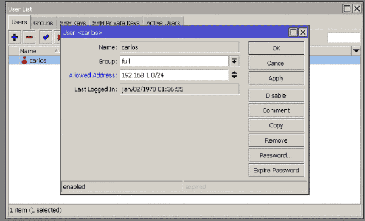The height and width of the screenshot is (221, 365).
Task: Close the User List window
Action: pyautogui.click(x=356, y=9)
